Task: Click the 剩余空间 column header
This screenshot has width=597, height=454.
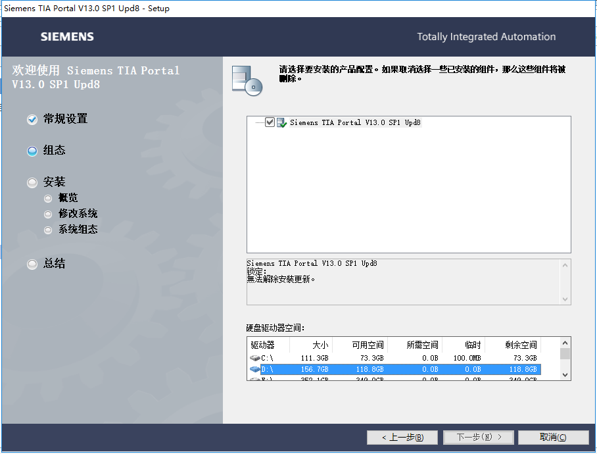Action: [x=513, y=345]
